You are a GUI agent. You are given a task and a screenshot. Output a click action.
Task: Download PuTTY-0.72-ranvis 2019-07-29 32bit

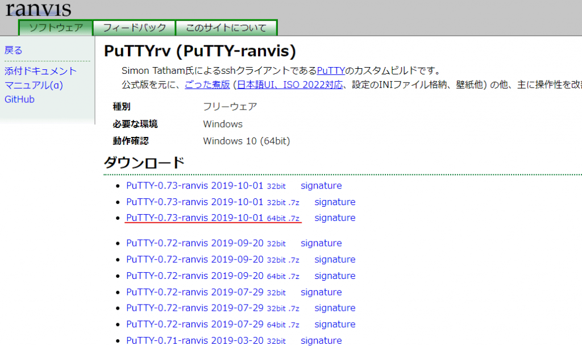[206, 292]
